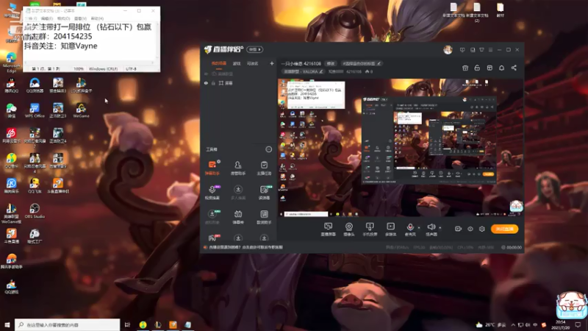Open the virtual avatar tool (虚拟形象)

pyautogui.click(x=212, y=217)
